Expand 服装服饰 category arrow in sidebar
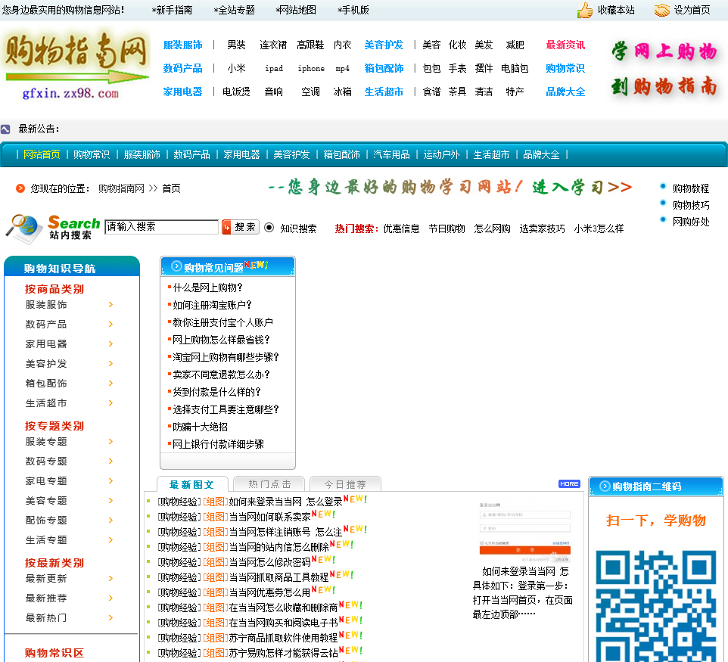The width and height of the screenshot is (728, 662). 110,305
